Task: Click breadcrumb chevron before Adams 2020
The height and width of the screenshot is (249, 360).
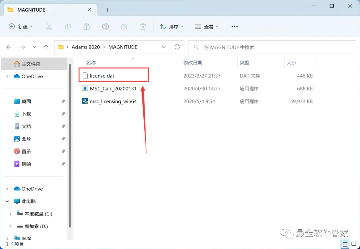Action: [67, 47]
